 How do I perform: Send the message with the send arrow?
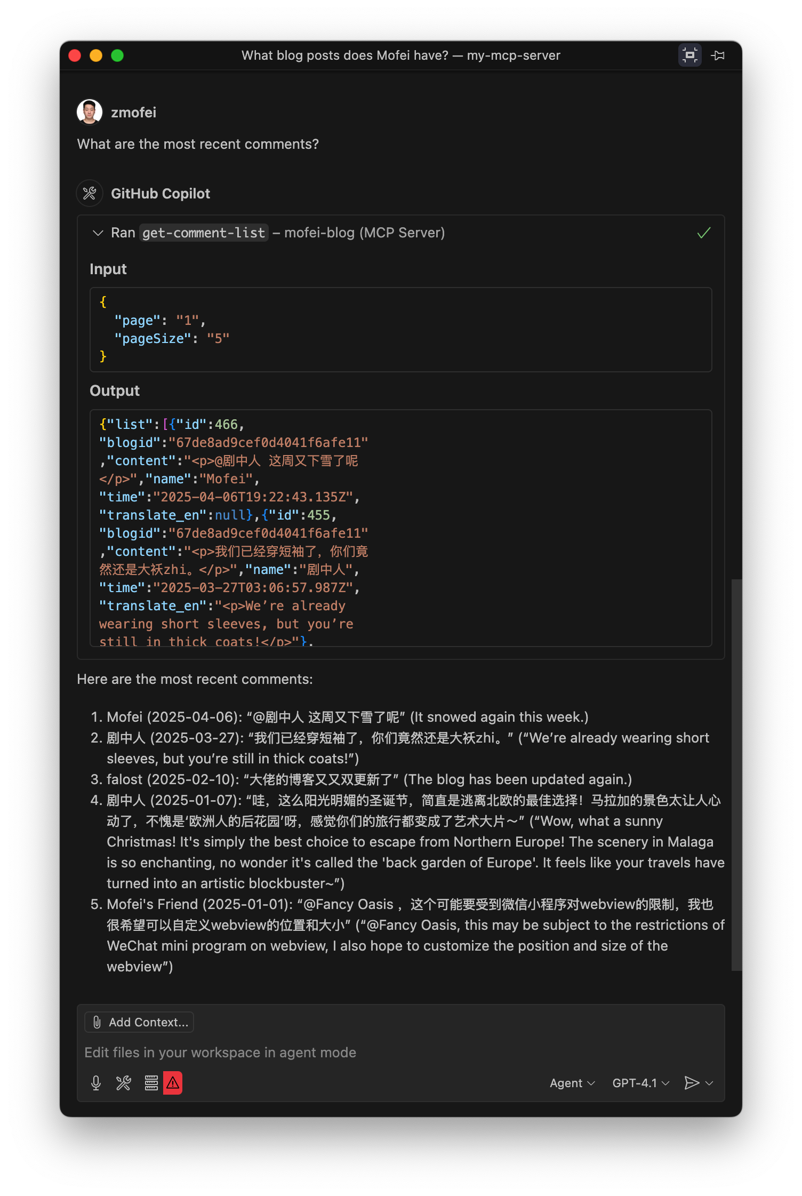pos(692,1083)
